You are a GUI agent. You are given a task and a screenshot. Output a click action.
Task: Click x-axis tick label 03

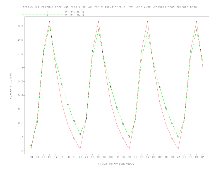[37, 157]
